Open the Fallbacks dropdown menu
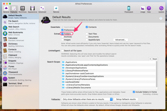The width and height of the screenshot is (167, 111). tap(87, 99)
